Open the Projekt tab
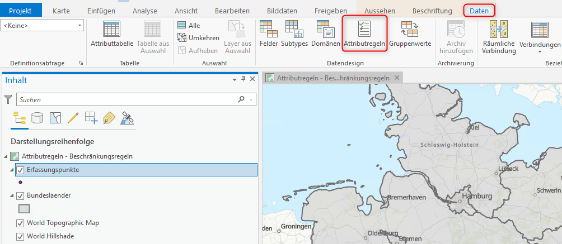562x244 pixels. [x=21, y=11]
